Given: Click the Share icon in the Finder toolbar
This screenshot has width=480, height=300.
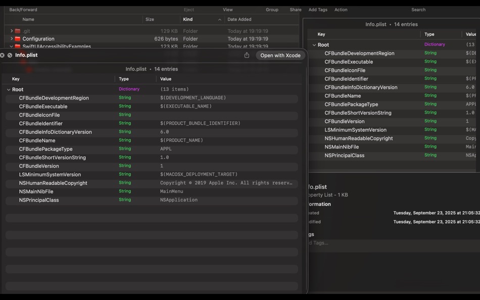Looking at the screenshot, I should pos(295,10).
